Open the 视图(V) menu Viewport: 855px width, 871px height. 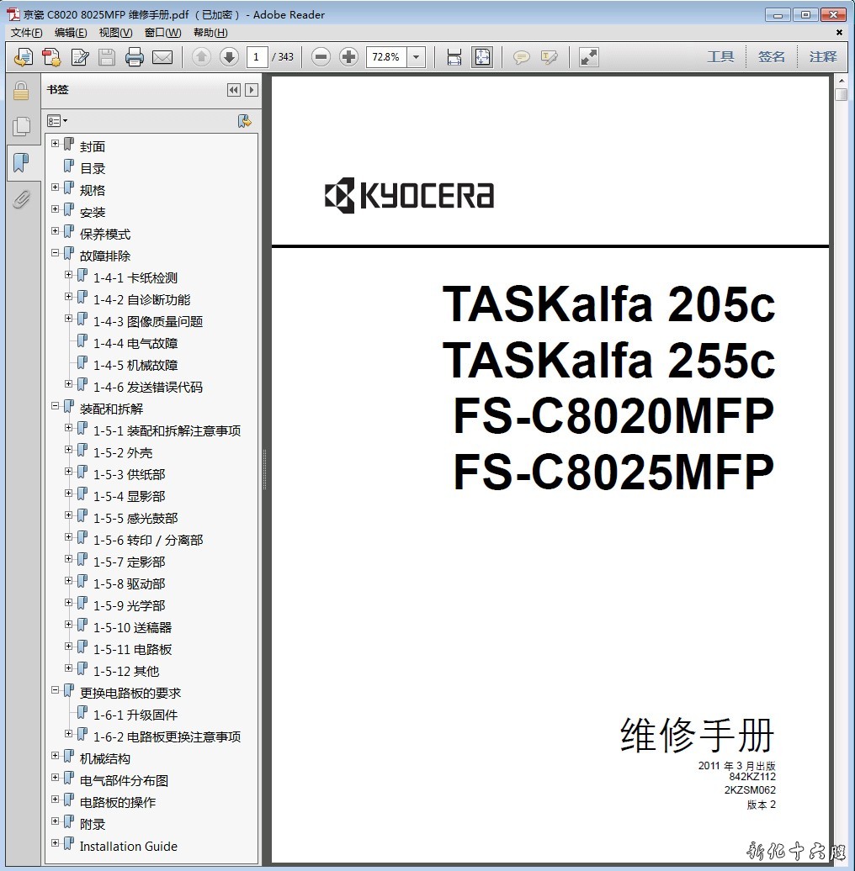coord(115,33)
